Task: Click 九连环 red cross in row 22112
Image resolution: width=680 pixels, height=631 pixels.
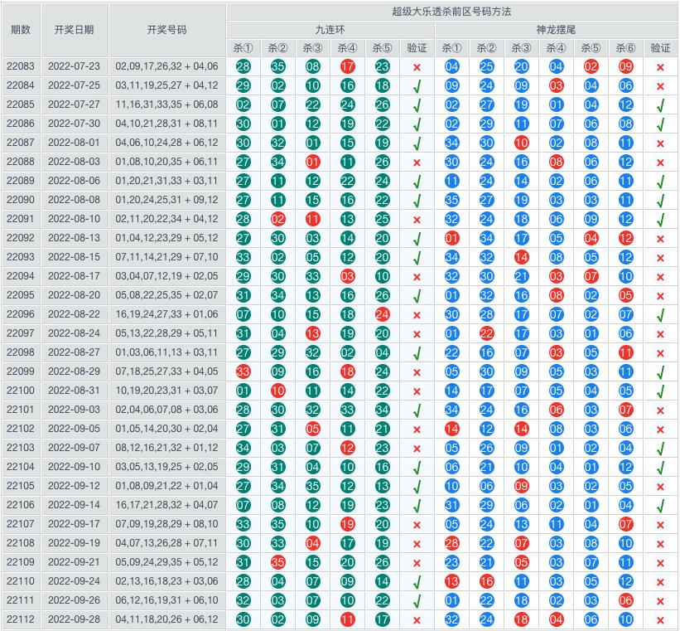Action: [x=417, y=620]
